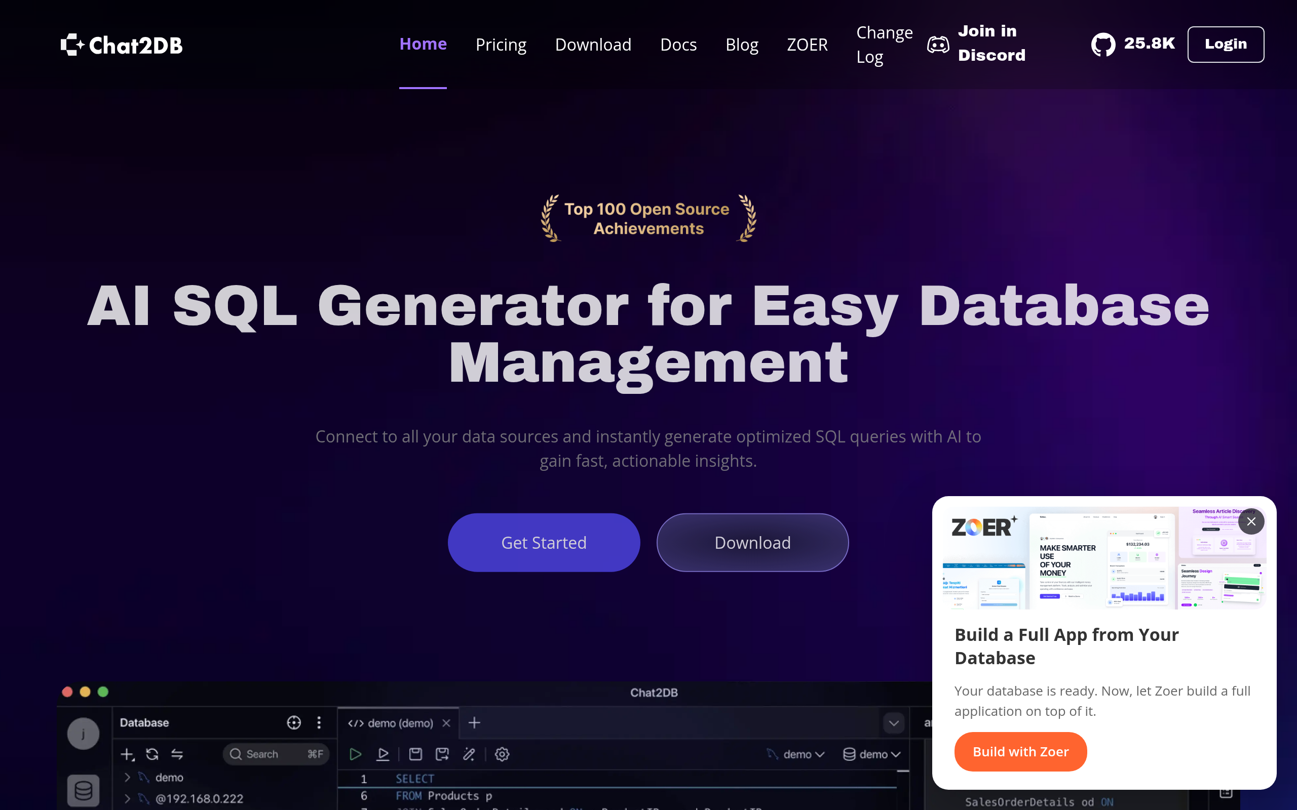Open Download in the navigation bar
The height and width of the screenshot is (810, 1297).
click(x=593, y=45)
